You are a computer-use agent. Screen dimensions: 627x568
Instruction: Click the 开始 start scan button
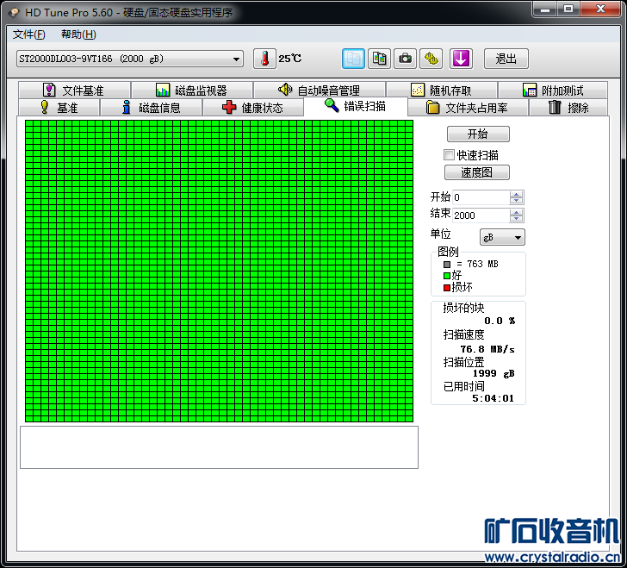(x=478, y=134)
